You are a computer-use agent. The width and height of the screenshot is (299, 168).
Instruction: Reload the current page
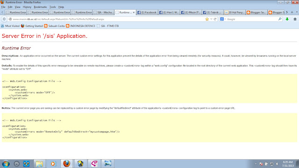point(215,19)
